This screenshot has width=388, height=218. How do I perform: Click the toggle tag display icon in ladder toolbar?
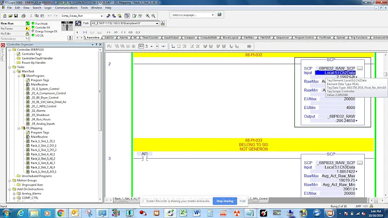click(141, 46)
